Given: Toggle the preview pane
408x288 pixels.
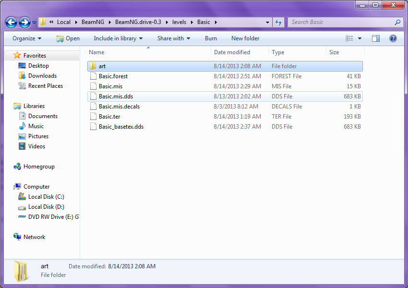Looking at the screenshot, I should click(x=376, y=38).
